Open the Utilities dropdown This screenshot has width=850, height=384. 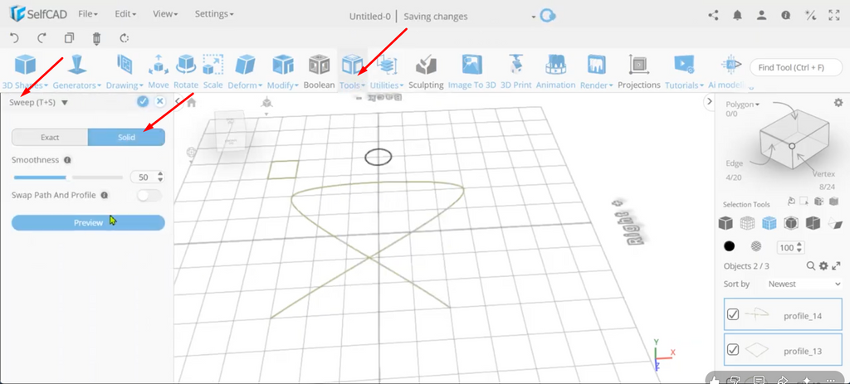387,70
